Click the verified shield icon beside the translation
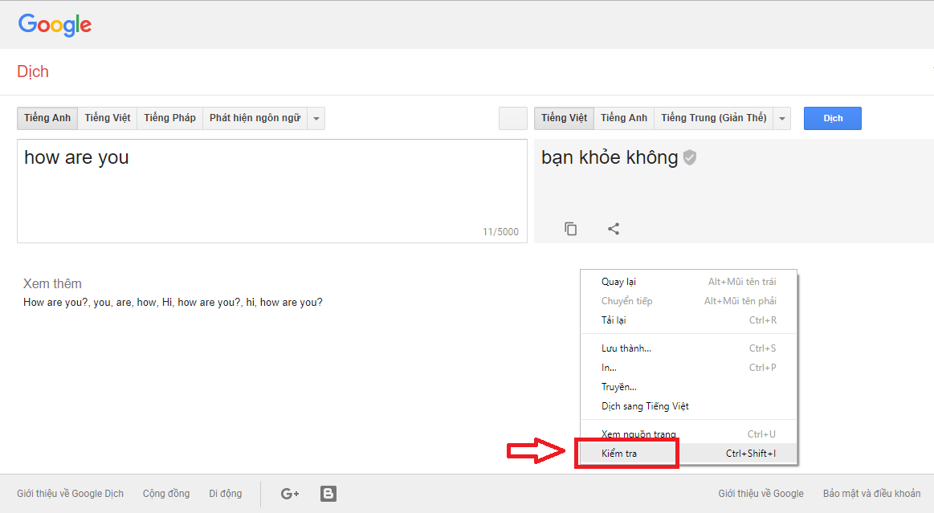 tap(689, 158)
